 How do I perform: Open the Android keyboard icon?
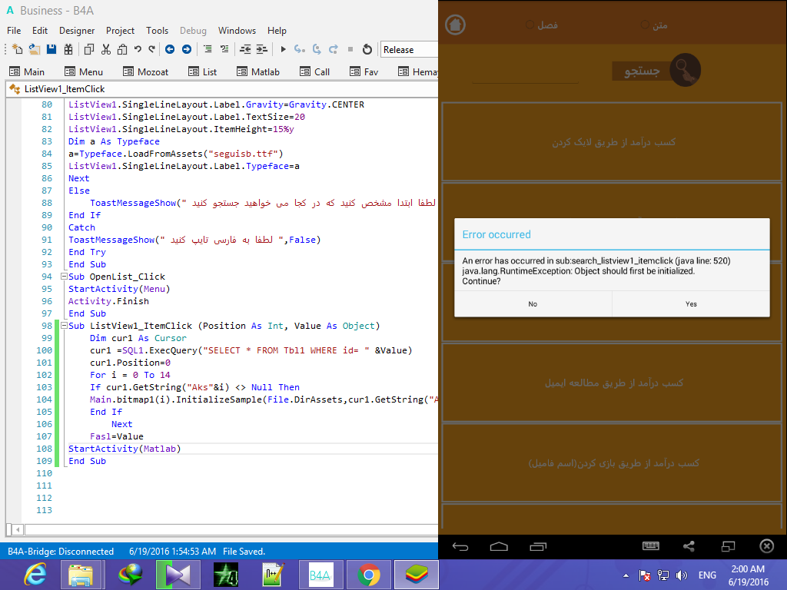[651, 546]
